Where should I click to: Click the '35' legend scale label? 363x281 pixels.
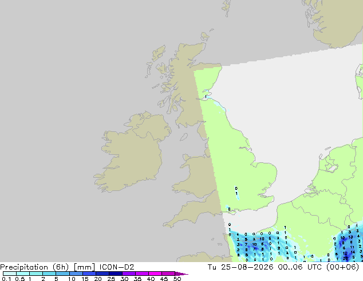click(137, 279)
